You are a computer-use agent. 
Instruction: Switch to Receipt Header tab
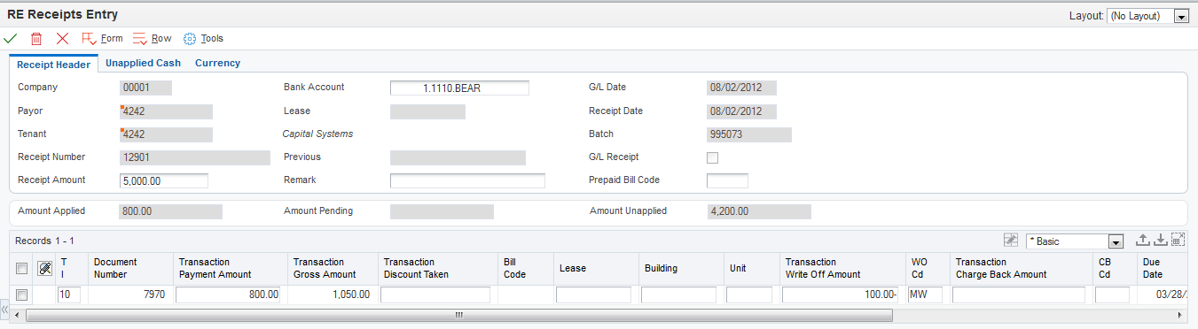[x=54, y=64]
